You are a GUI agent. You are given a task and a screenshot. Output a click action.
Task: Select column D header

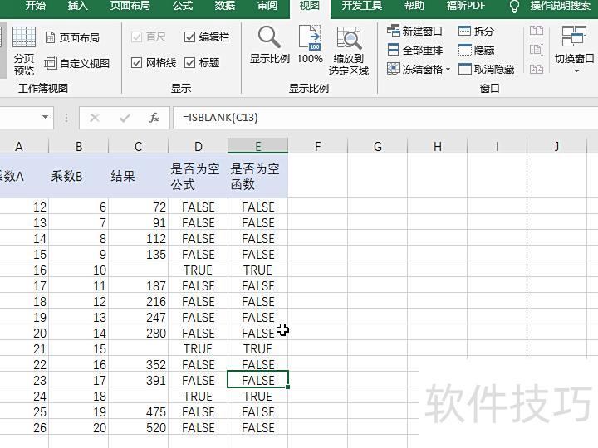click(x=199, y=146)
